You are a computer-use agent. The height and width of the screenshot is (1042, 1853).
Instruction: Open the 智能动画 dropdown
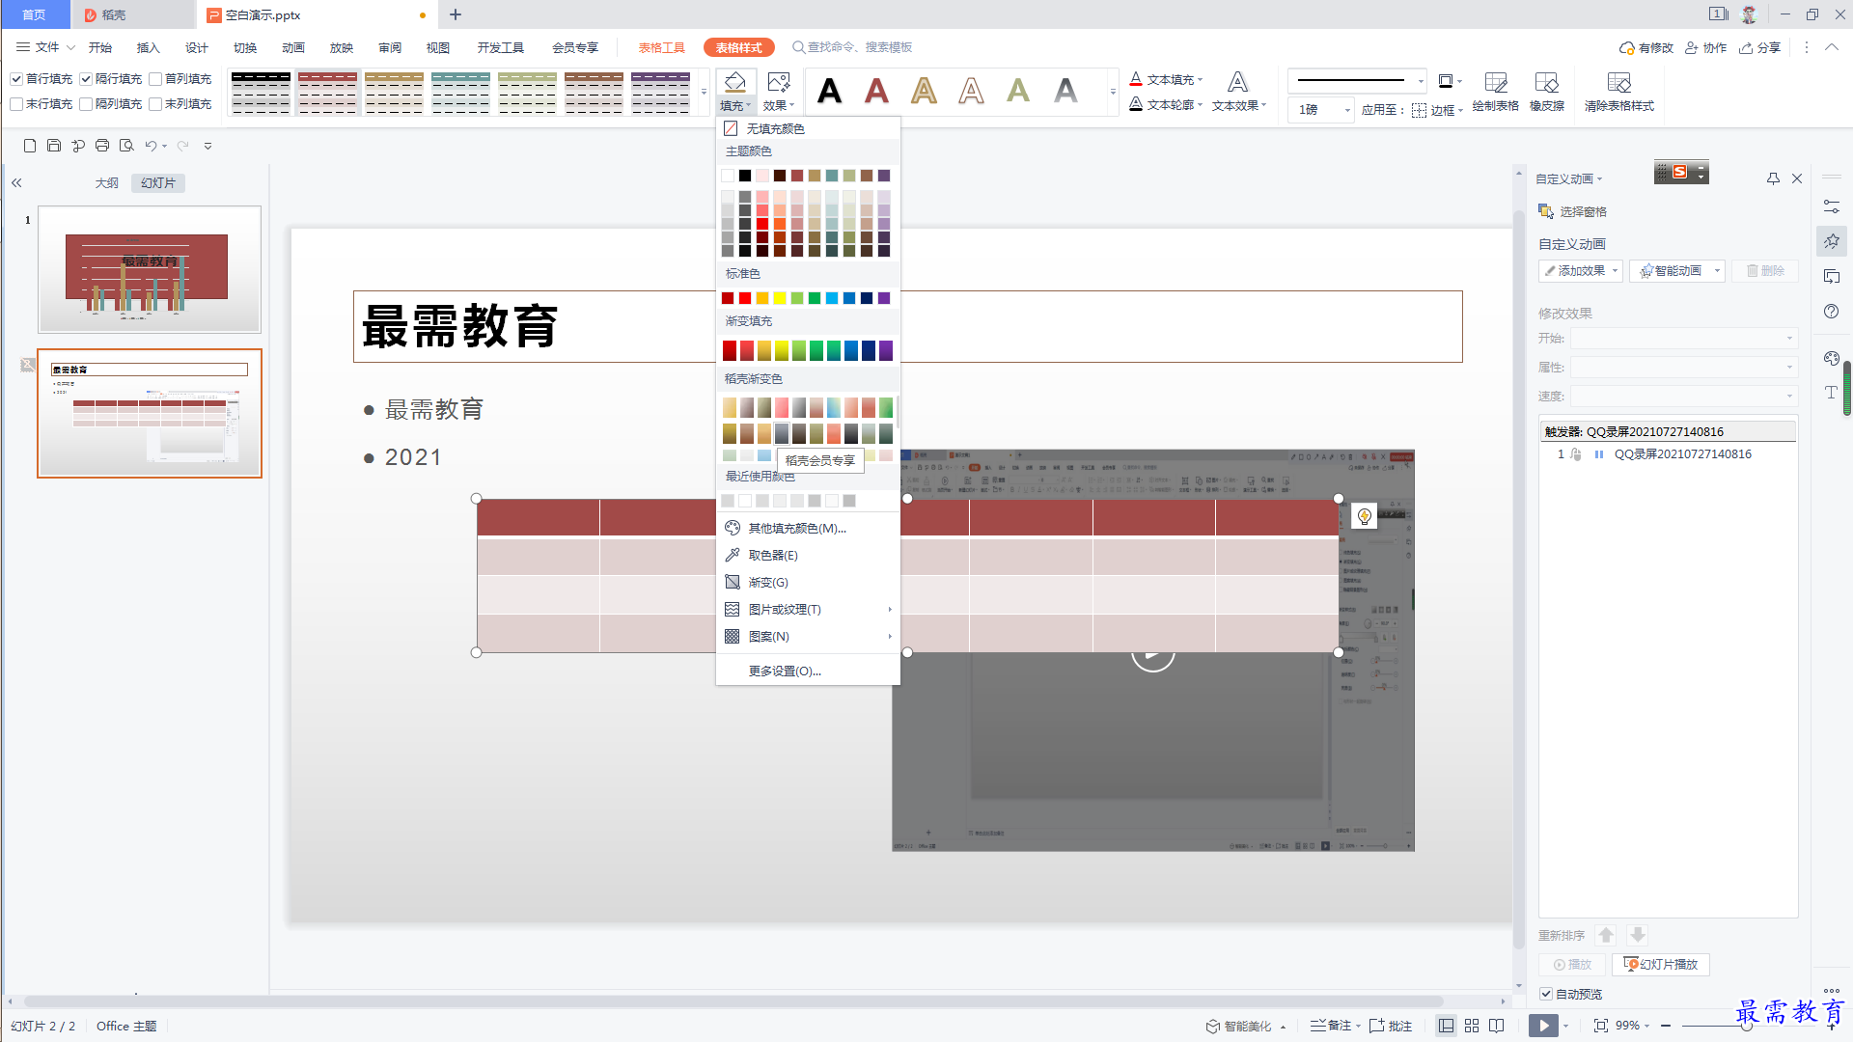(1677, 271)
